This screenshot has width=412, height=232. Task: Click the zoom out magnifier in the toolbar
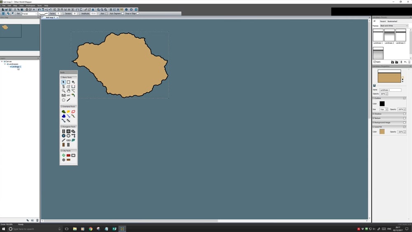click(102, 9)
